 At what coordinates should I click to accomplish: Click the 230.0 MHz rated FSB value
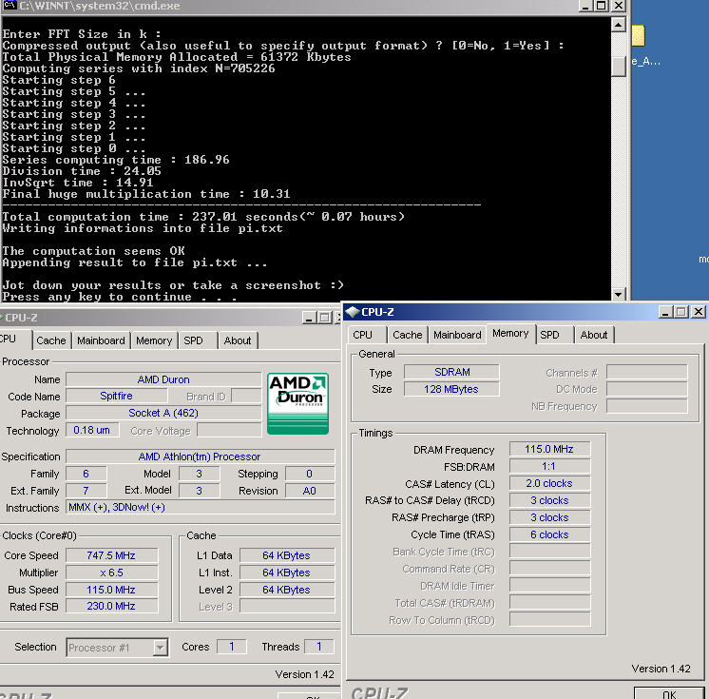click(x=112, y=606)
